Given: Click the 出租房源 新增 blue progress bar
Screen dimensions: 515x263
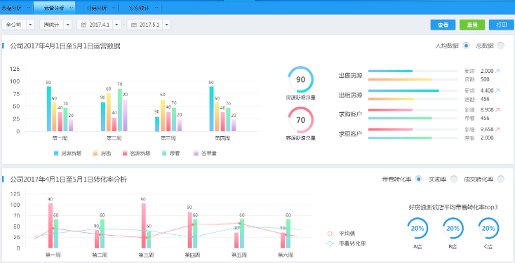Looking at the screenshot, I should (x=403, y=90).
